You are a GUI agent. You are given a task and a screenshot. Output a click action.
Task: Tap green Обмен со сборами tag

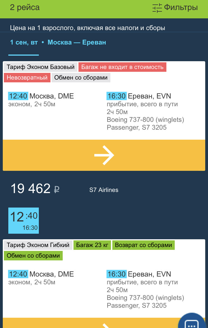[33, 256]
